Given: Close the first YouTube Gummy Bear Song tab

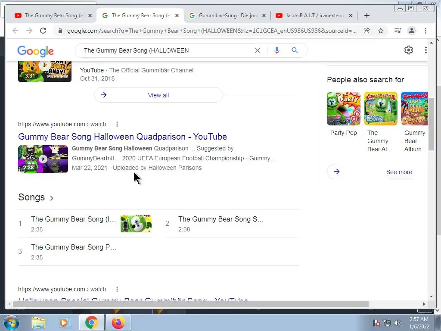Looking at the screenshot, I should click(x=90, y=16).
